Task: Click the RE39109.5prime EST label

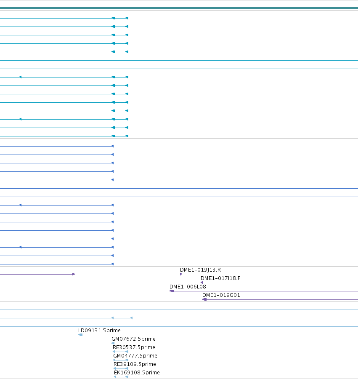Action: pos(135,364)
